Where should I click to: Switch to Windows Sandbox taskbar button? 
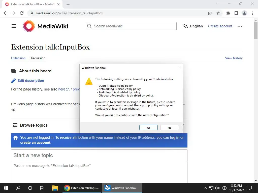point(122,188)
